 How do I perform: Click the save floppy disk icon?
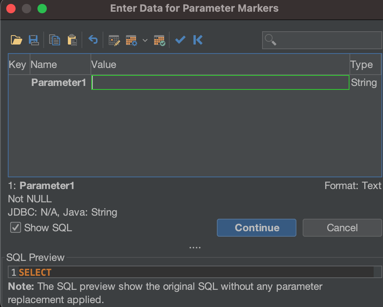(34, 40)
